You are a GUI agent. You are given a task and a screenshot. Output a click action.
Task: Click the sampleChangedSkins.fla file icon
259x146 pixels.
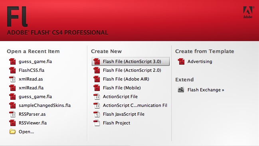pyautogui.click(x=12, y=105)
